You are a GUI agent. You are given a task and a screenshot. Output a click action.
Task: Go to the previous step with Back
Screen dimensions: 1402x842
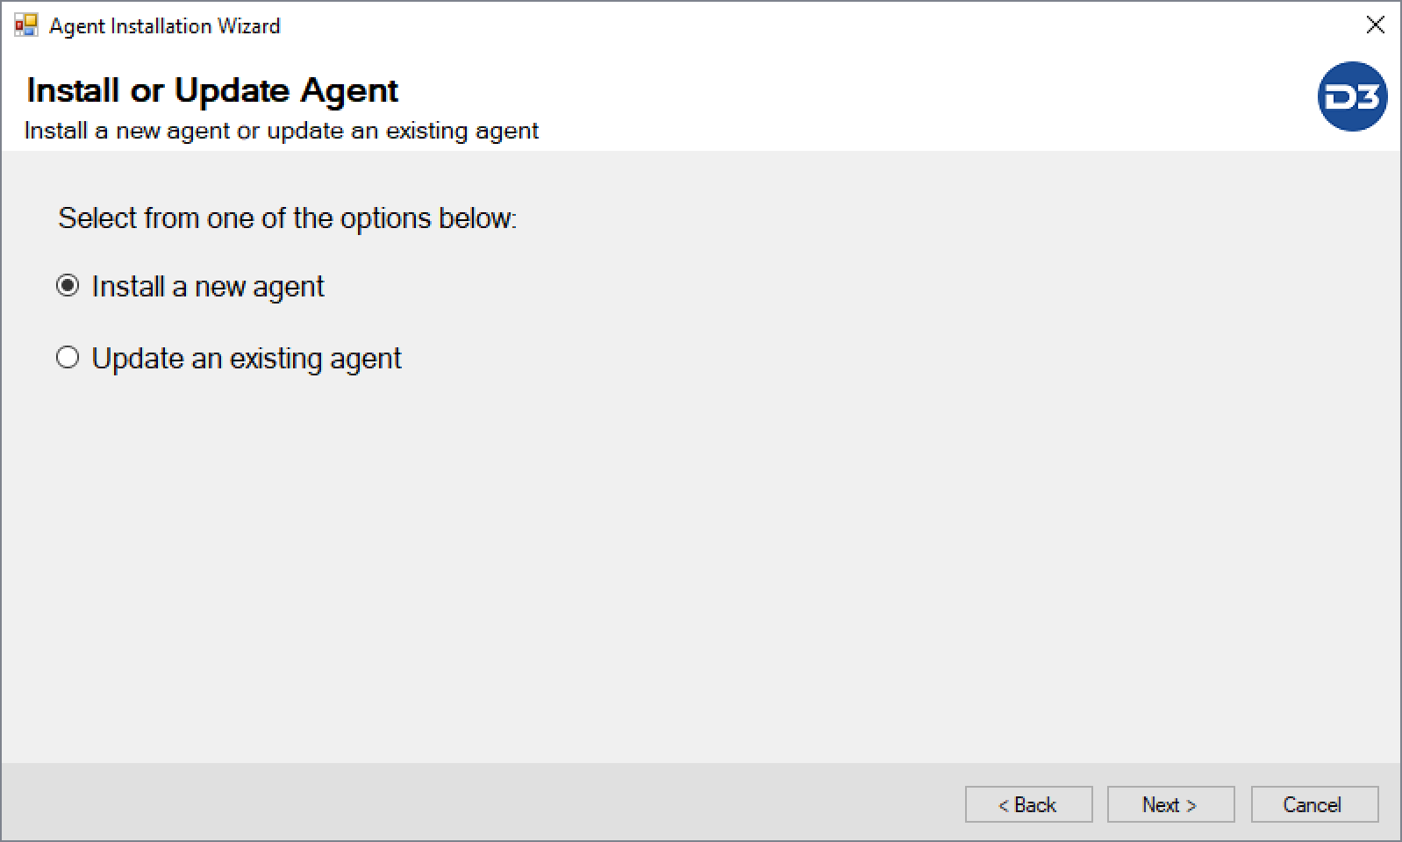point(1028,804)
